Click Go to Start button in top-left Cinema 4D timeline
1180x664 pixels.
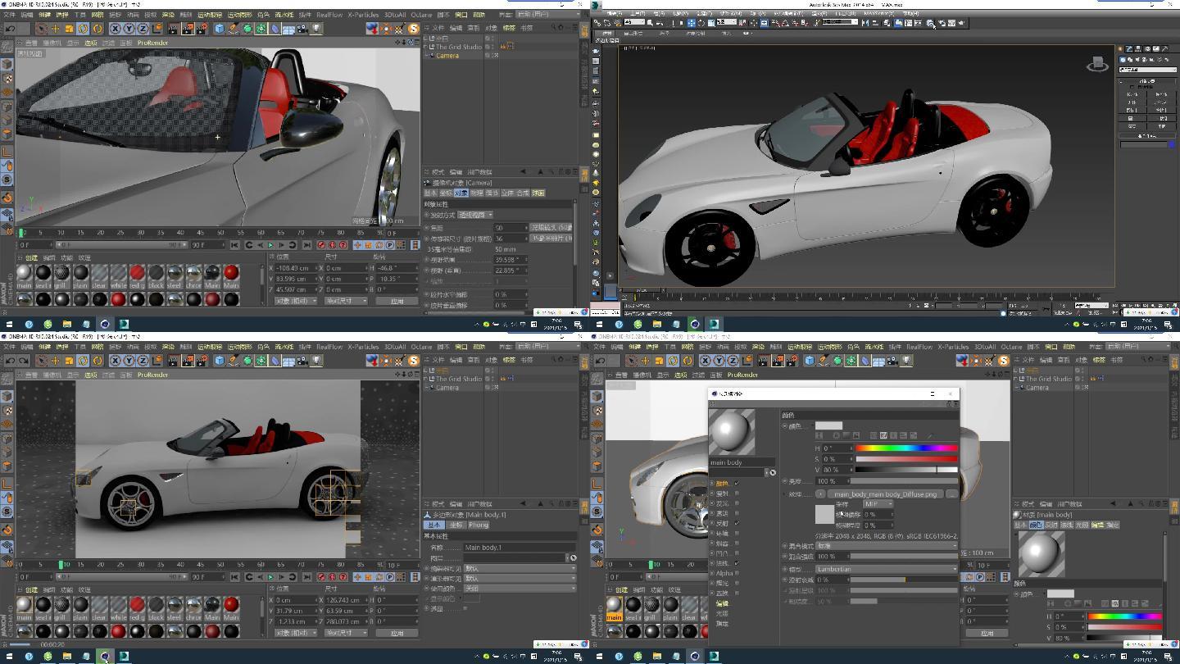tap(234, 244)
